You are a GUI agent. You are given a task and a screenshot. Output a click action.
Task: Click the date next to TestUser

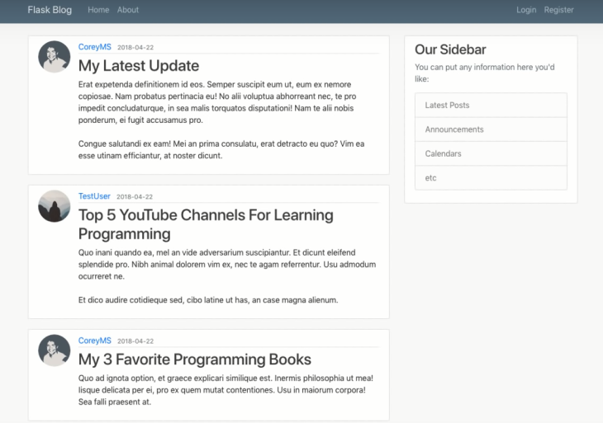135,197
